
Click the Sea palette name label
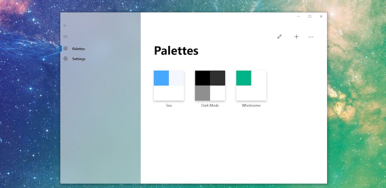coord(169,106)
